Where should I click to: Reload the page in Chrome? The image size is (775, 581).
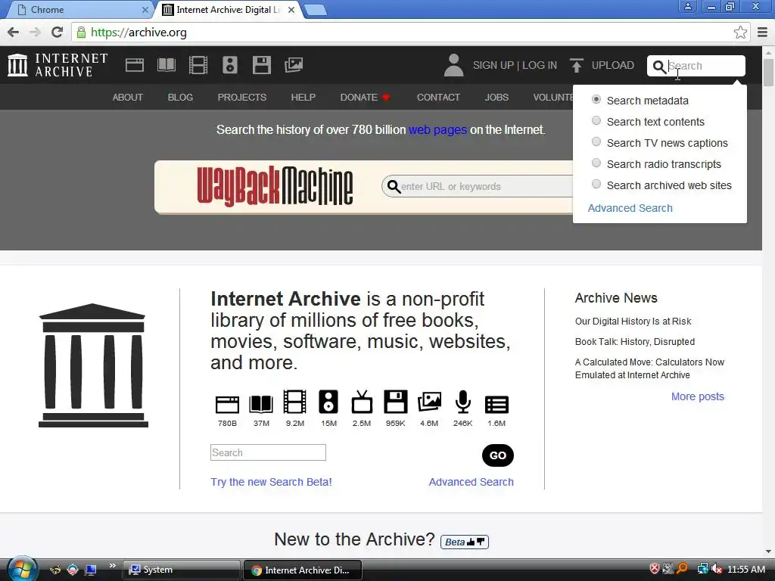tap(58, 33)
